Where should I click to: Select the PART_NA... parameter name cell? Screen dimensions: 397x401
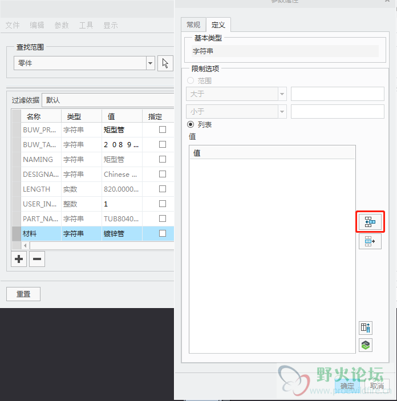(41, 218)
